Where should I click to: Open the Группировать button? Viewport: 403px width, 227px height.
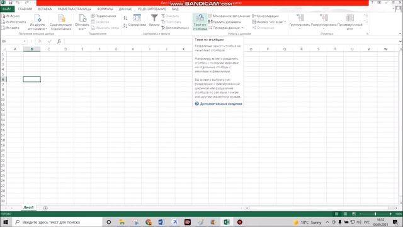300,22
